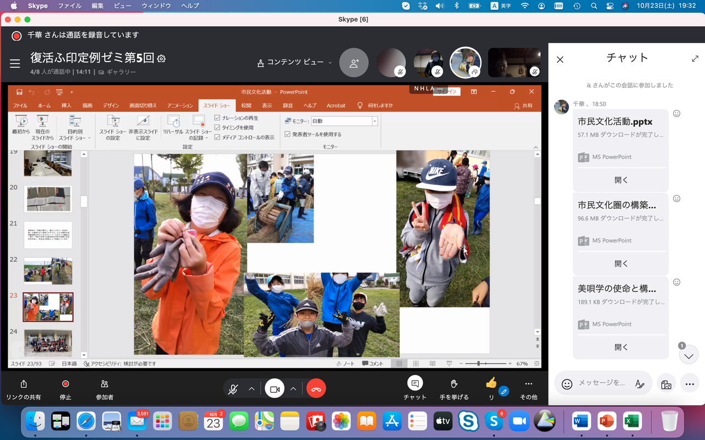
Task: Switch to the 挿入 ribbon tab
Action: click(x=66, y=106)
